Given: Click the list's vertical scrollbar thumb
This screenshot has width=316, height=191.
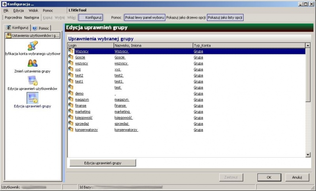Looking at the screenshot, I should [308, 75].
